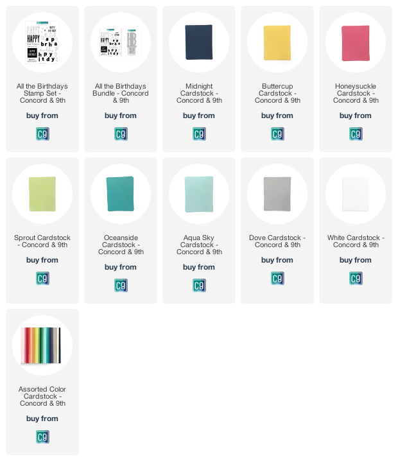The width and height of the screenshot is (398, 468).
Task: Click the C9 icon under Assorted Color Cardstock
Action: tap(42, 437)
